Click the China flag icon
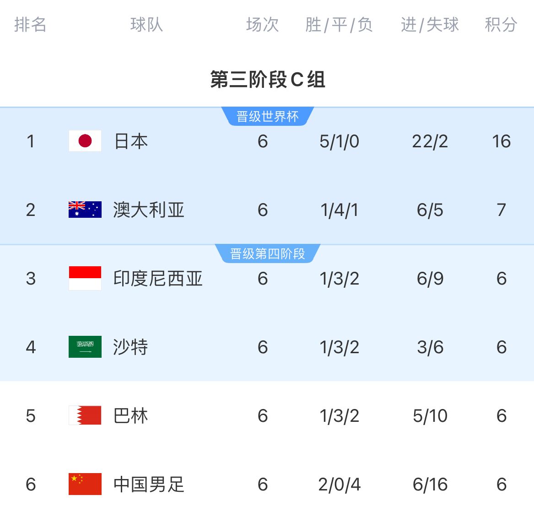This screenshot has height=517, width=534. coord(85,484)
